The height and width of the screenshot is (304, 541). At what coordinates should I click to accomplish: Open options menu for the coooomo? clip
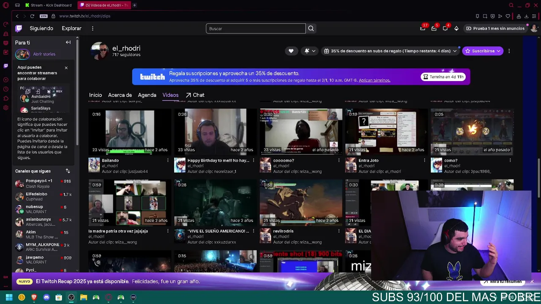(x=339, y=160)
